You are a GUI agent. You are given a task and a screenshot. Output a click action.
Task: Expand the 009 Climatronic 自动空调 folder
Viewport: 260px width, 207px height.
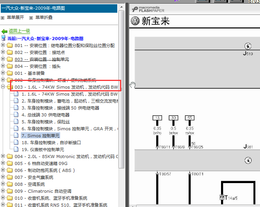(3, 191)
